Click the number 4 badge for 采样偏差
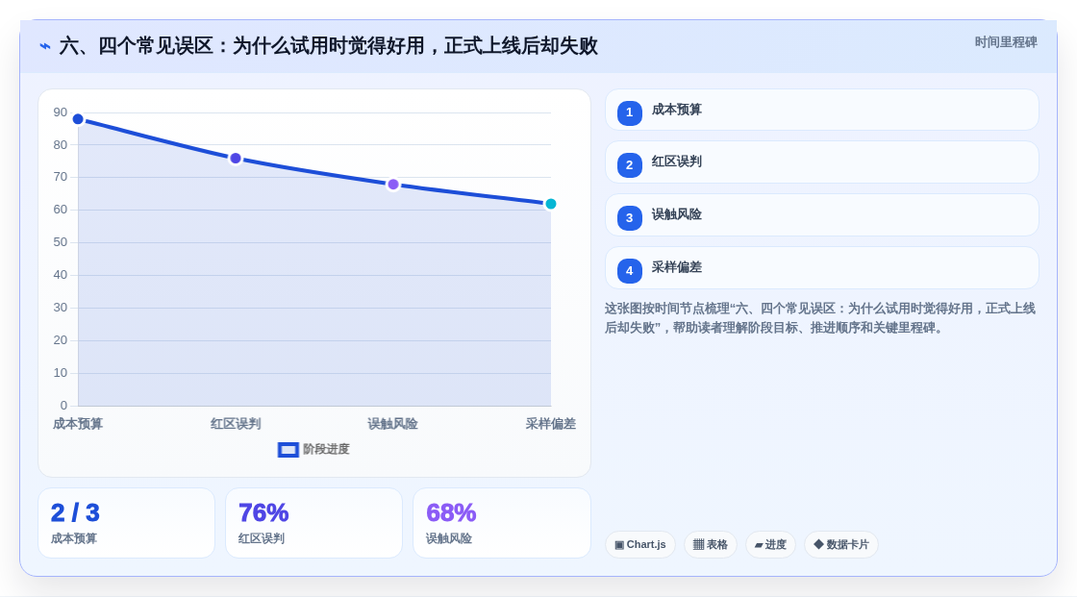The width and height of the screenshot is (1077, 597). [x=629, y=271]
